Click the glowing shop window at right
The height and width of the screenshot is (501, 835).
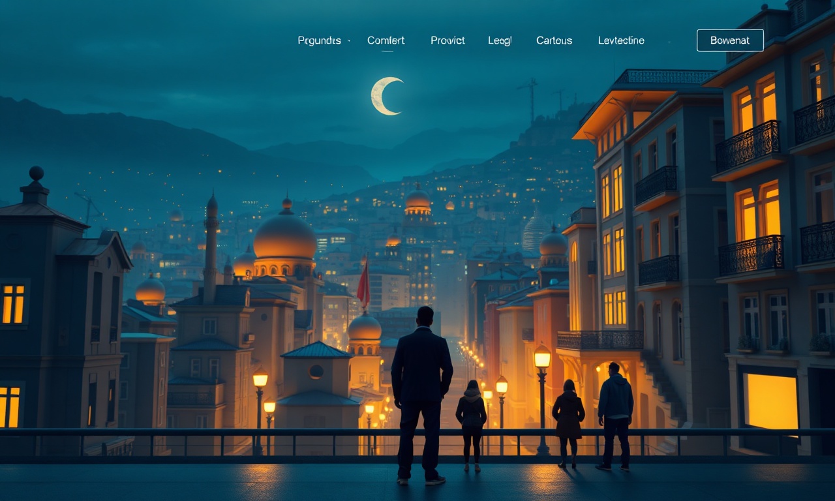[772, 401]
